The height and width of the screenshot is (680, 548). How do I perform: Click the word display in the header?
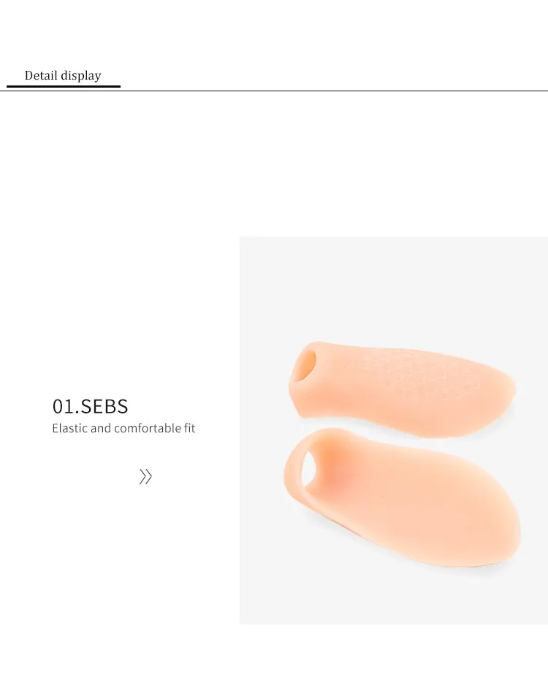[x=80, y=76]
